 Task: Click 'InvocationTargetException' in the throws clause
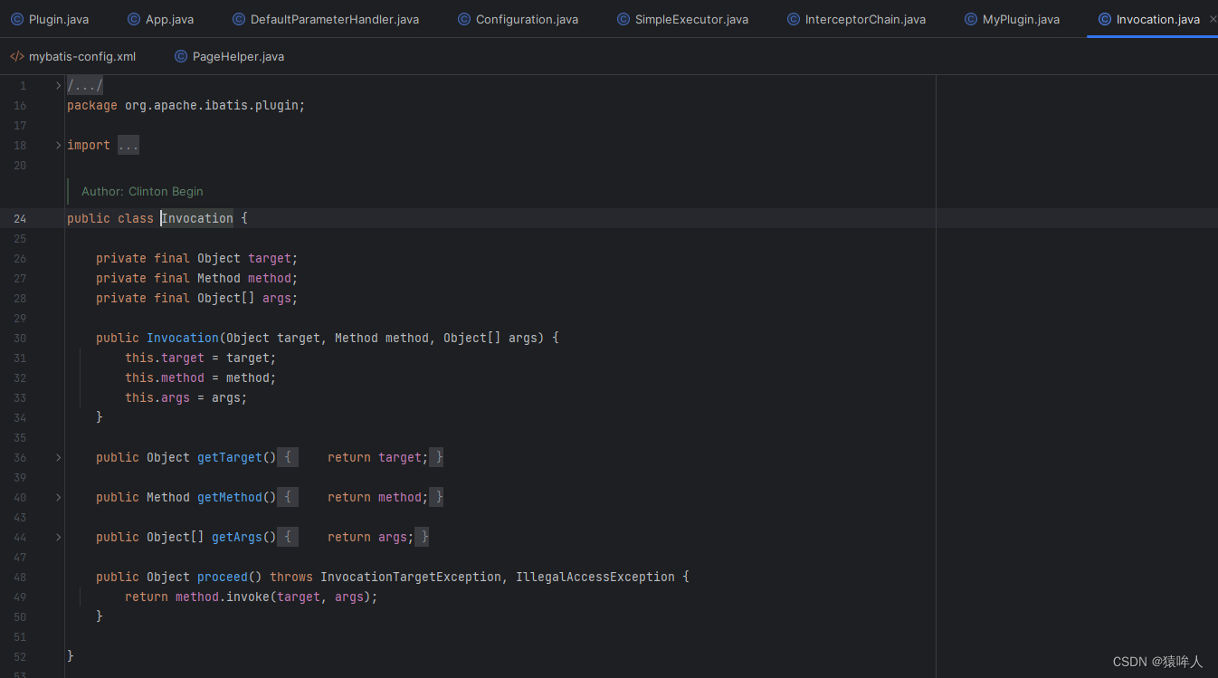click(411, 577)
